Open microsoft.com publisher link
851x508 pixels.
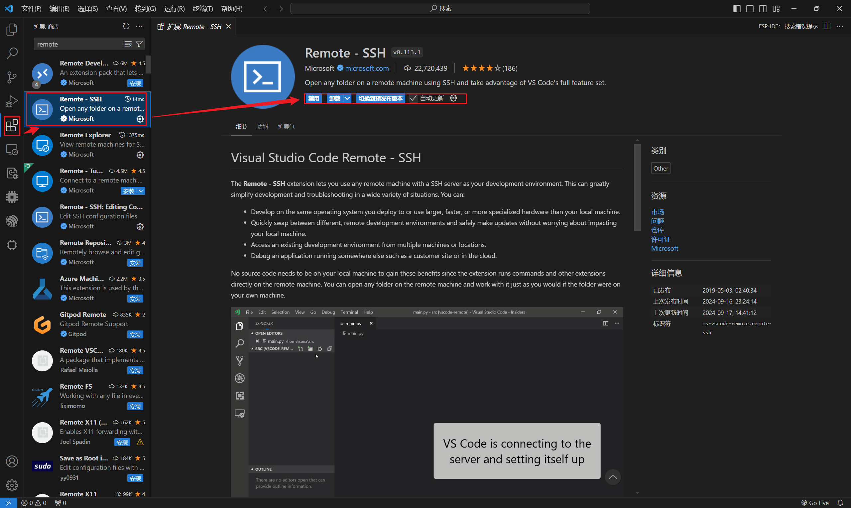[367, 68]
